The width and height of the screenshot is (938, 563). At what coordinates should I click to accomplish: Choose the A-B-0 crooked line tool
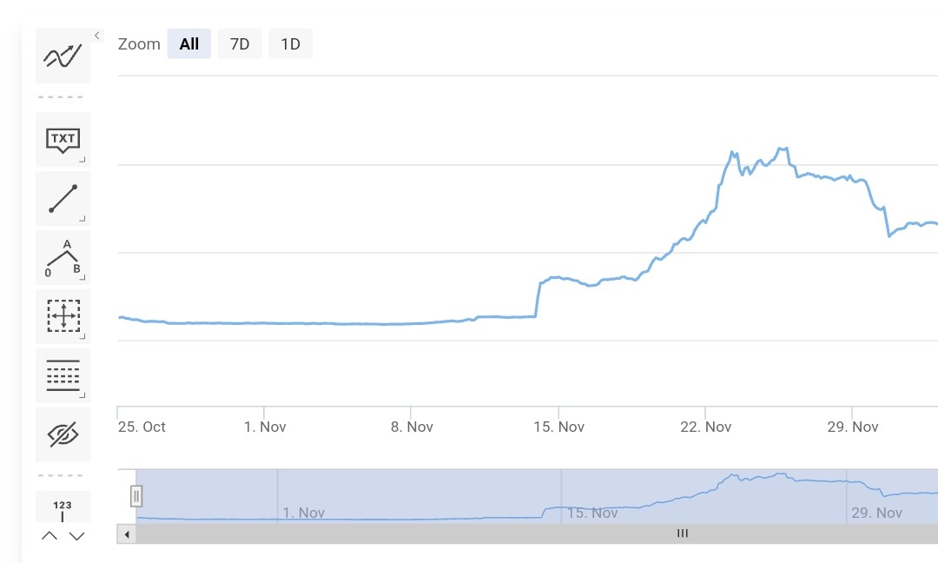(63, 257)
